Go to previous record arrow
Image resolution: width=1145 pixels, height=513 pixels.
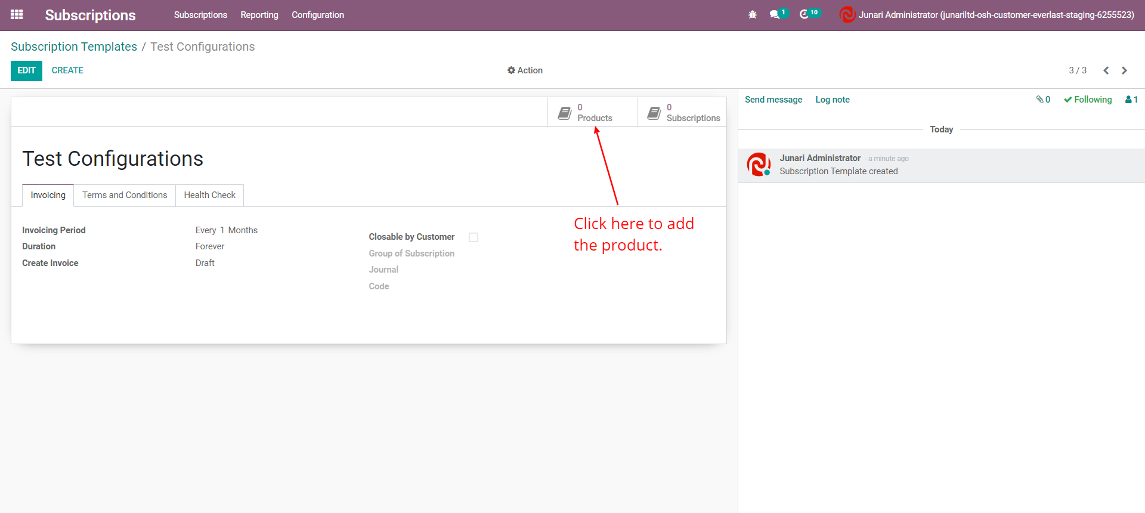click(x=1106, y=70)
